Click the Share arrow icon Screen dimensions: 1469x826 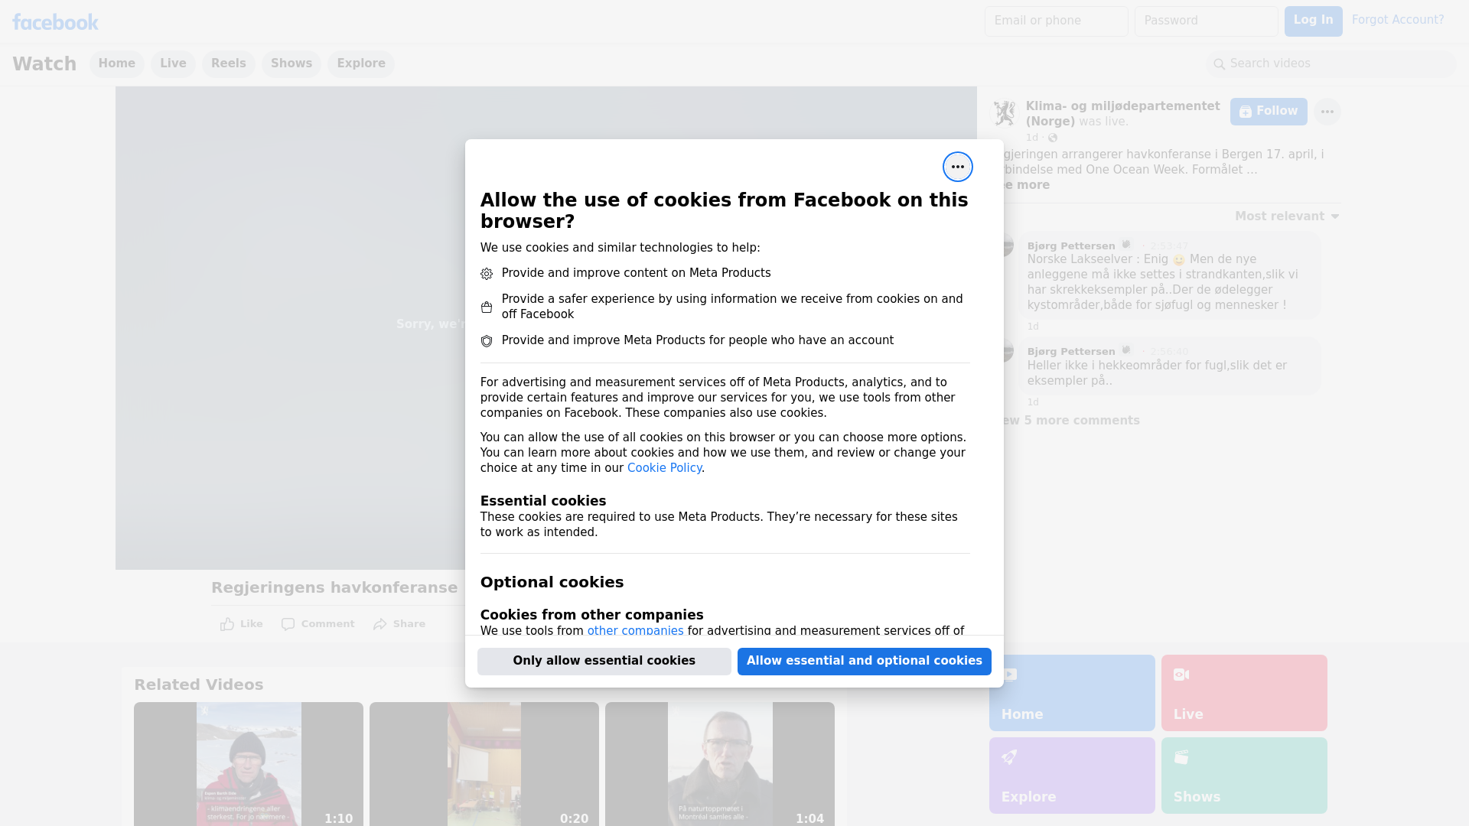tap(380, 624)
